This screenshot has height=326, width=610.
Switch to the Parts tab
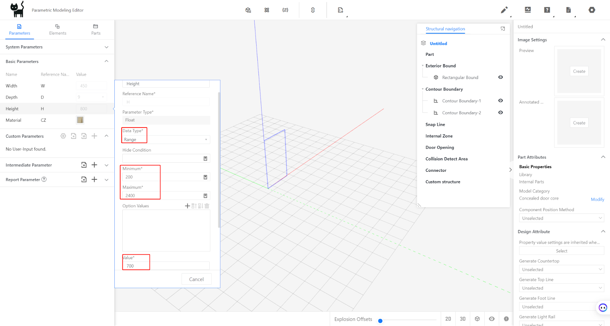96,29
